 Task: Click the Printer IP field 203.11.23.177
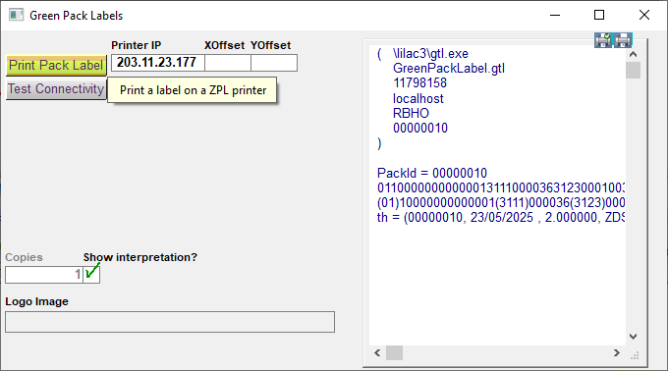(x=158, y=63)
